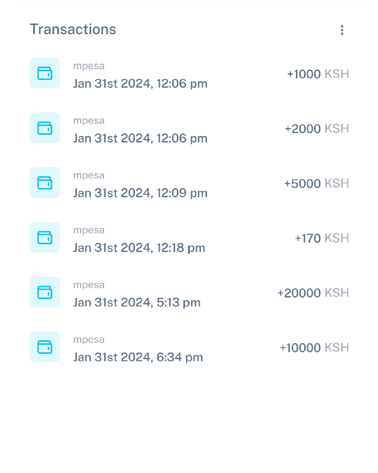Click wallet icon for +10000 KSH transaction
The width and height of the screenshot is (378, 473).
point(45,347)
